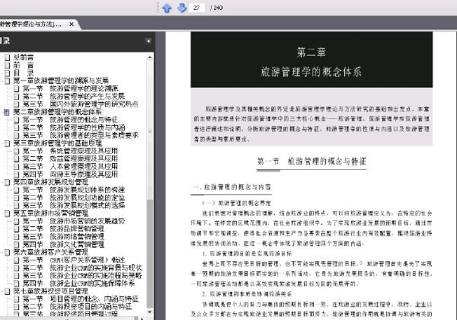Image resolution: width=457 pixels, height=320 pixels.
Task: Go to the next page with the down arrow
Action: click(x=182, y=8)
